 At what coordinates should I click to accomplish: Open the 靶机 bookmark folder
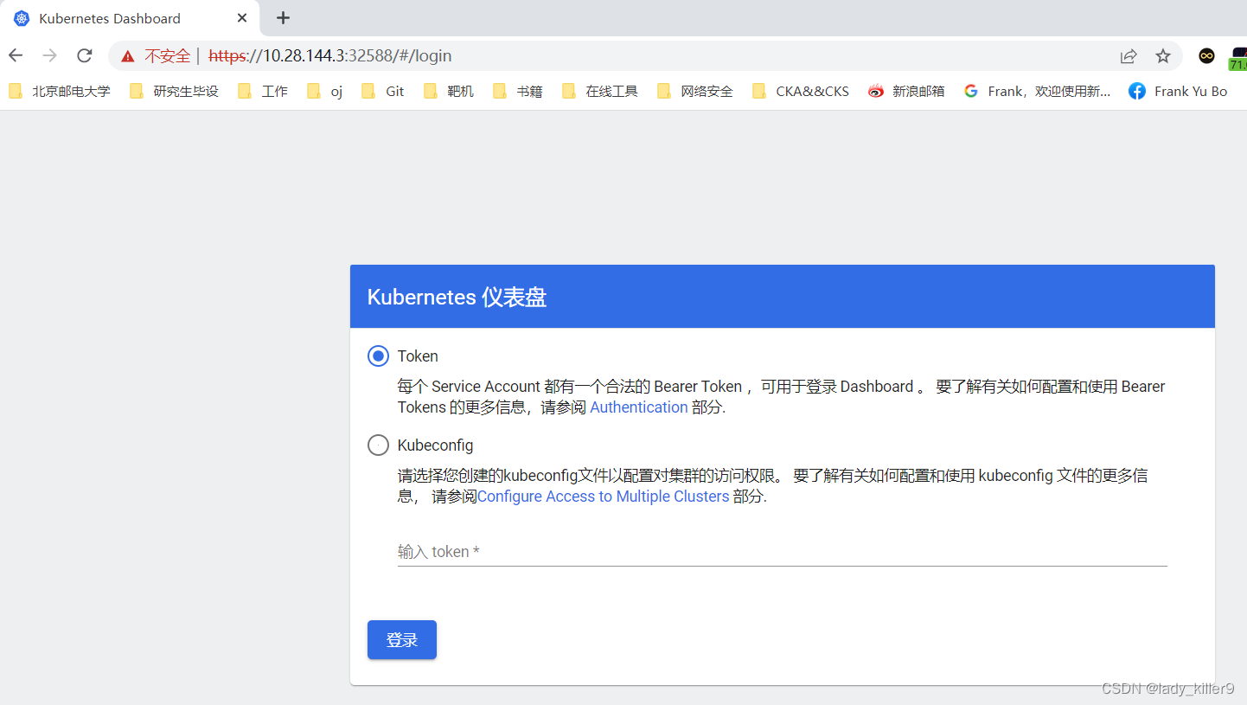449,91
